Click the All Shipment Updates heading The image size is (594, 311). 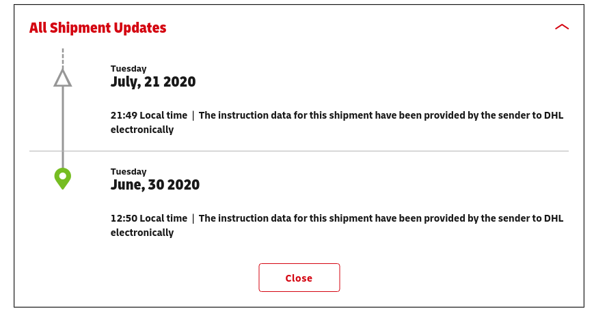pos(98,27)
